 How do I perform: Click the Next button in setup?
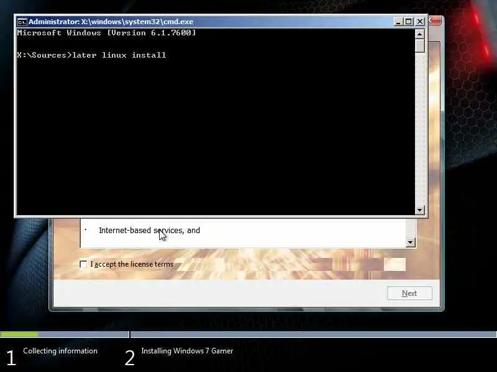point(409,293)
